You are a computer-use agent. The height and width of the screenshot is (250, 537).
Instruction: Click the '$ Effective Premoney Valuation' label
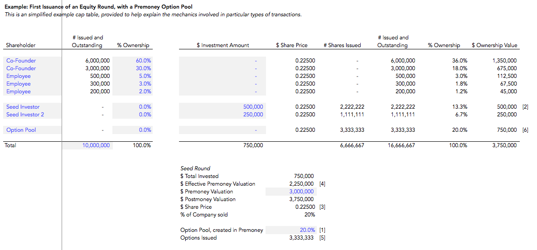coord(218,184)
